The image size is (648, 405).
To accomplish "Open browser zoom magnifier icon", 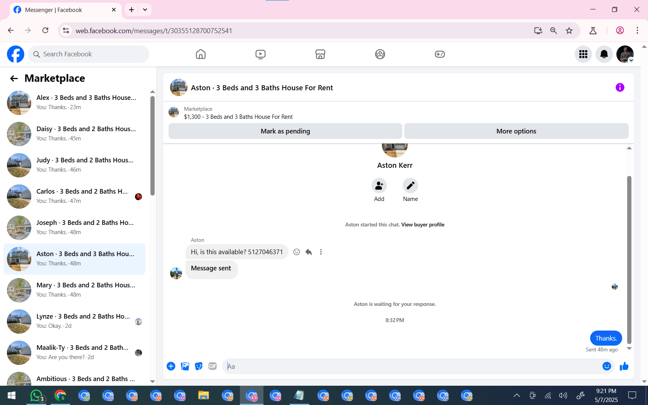I will click(553, 30).
